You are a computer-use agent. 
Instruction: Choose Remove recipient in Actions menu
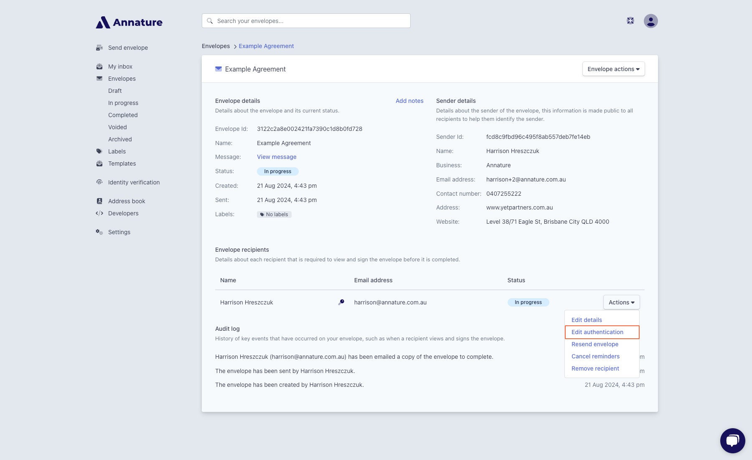point(595,368)
